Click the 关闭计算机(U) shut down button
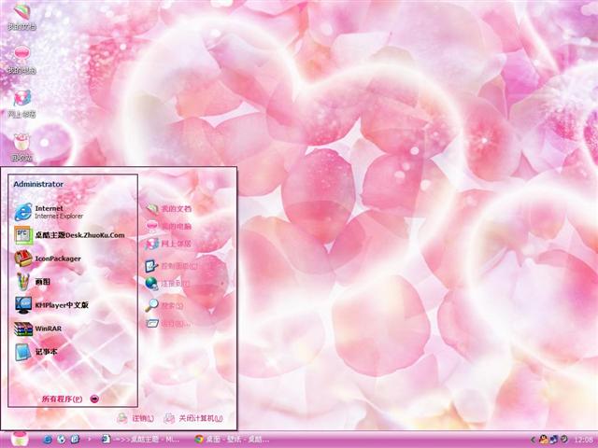The image size is (598, 448). point(193,418)
